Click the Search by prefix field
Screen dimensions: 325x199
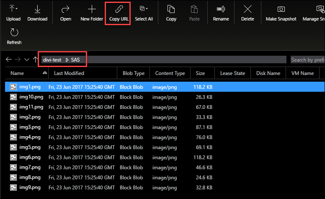pyautogui.click(x=307, y=59)
